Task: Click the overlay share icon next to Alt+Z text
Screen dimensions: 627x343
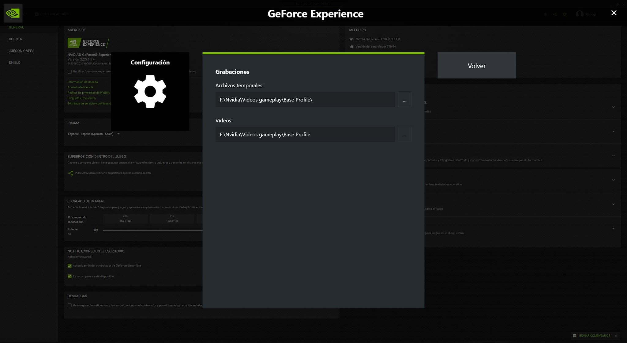Action: click(x=70, y=173)
